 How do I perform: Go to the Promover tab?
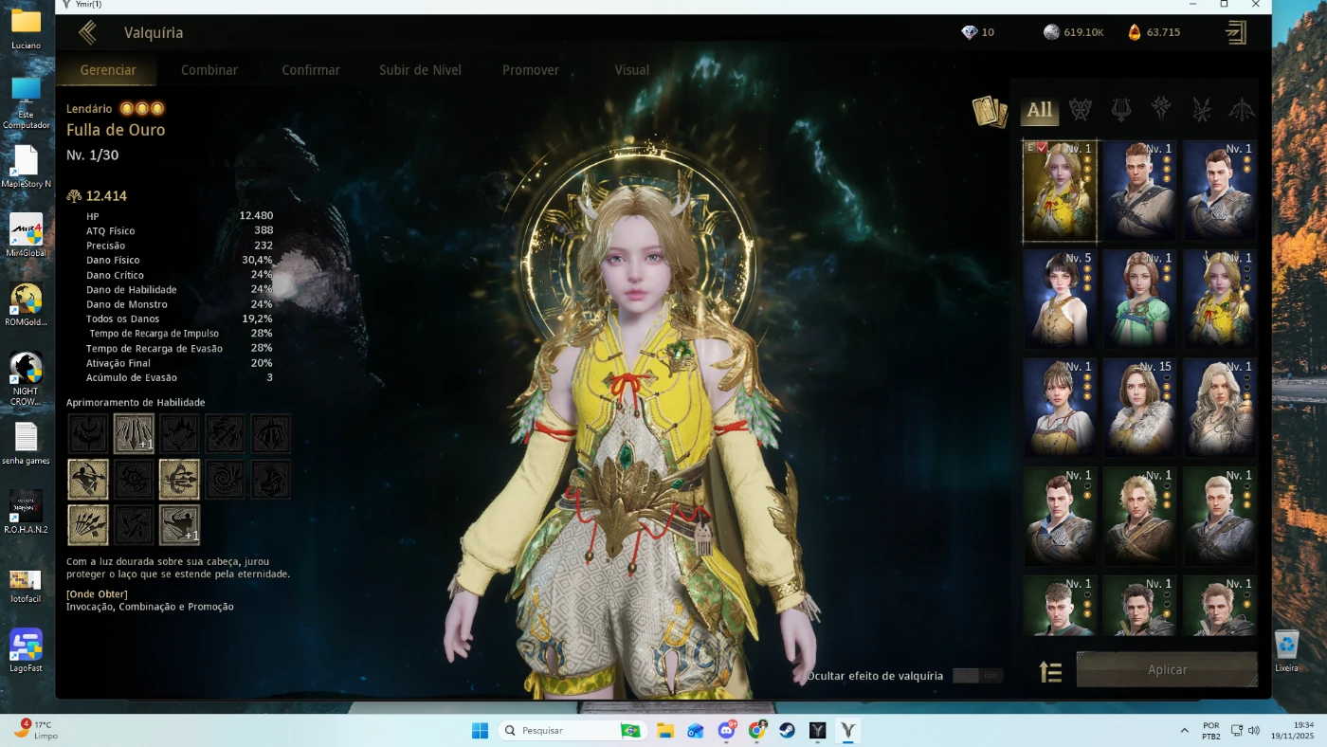pos(530,70)
